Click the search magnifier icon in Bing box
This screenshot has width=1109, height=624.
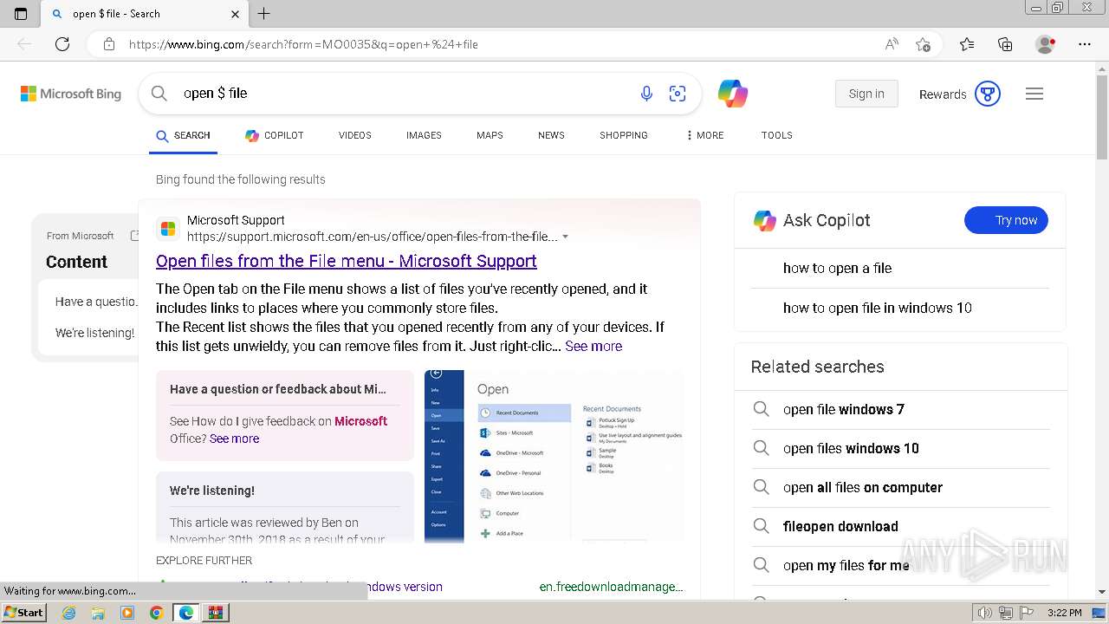pos(159,94)
